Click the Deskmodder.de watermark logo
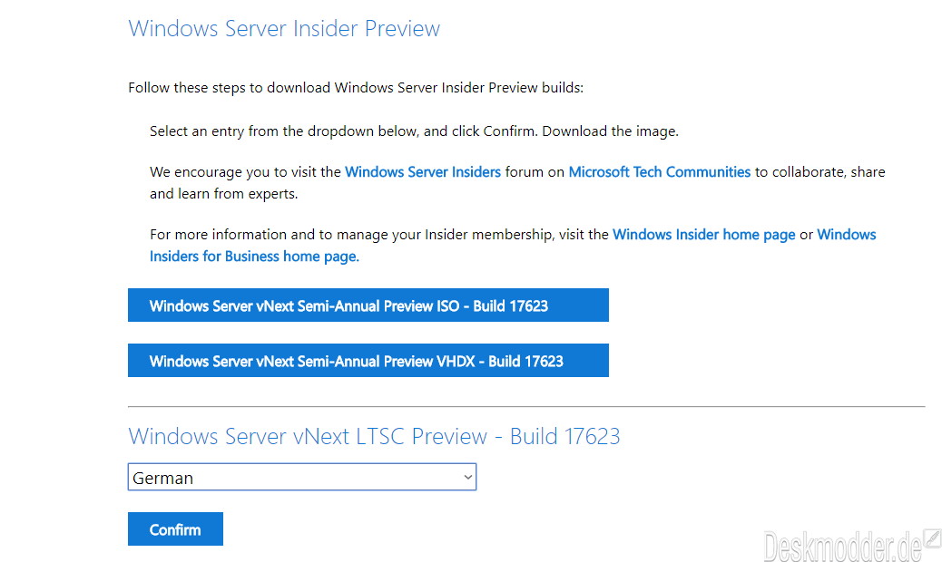 [x=842, y=546]
